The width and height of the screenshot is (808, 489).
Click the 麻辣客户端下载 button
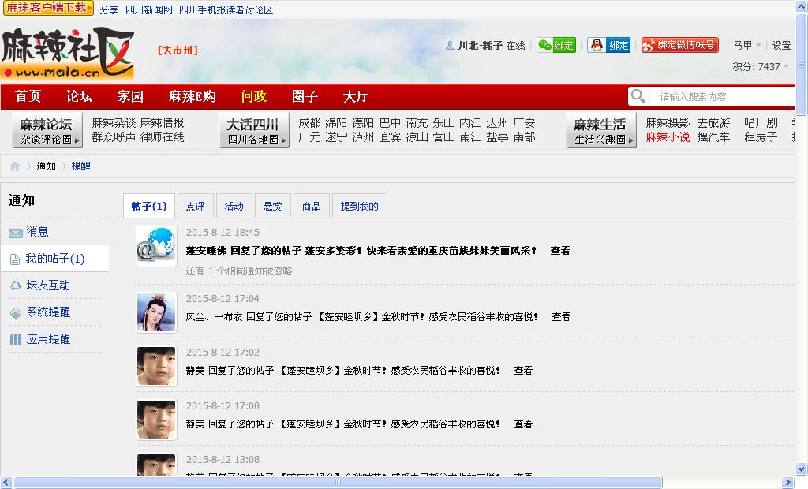pos(47,8)
